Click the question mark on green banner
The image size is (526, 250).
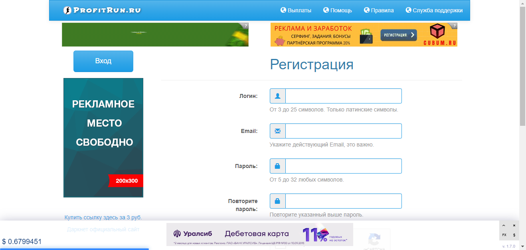click(245, 25)
